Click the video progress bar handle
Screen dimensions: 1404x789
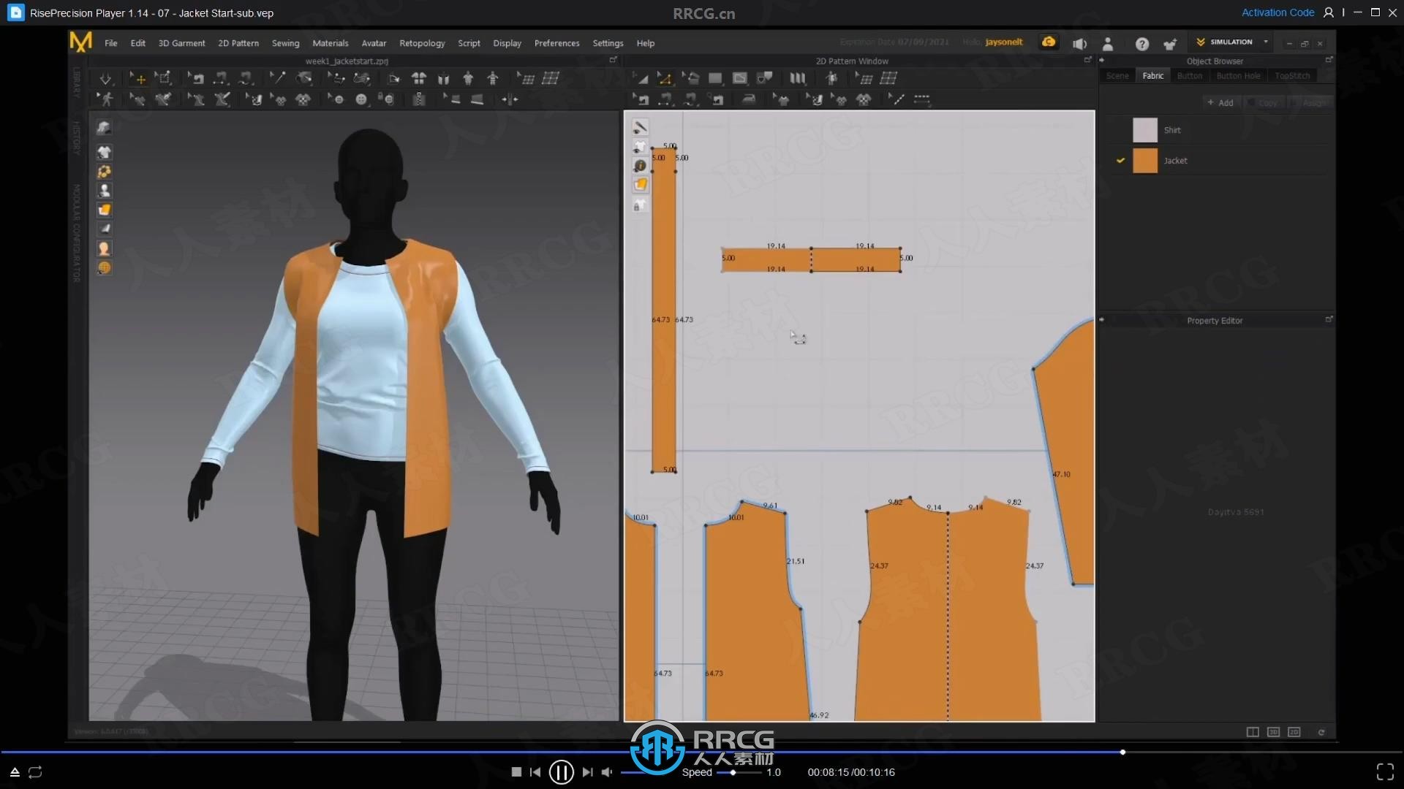(1122, 752)
